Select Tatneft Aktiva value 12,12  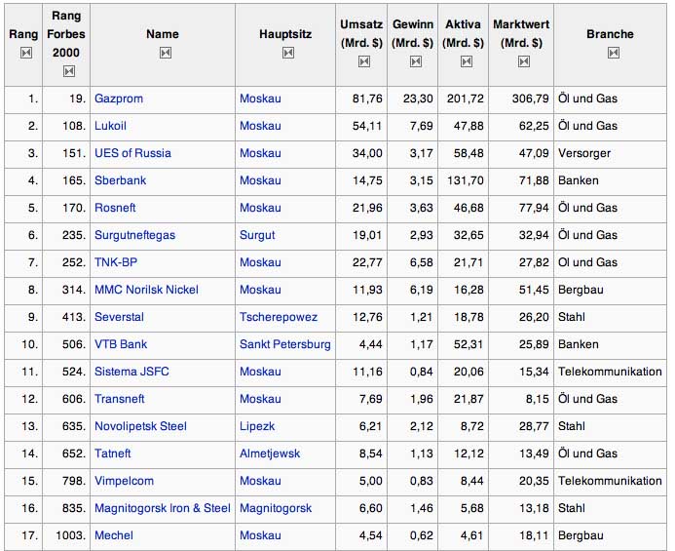point(469,453)
